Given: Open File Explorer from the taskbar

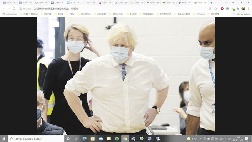Looking at the screenshot, I should 109,139.
